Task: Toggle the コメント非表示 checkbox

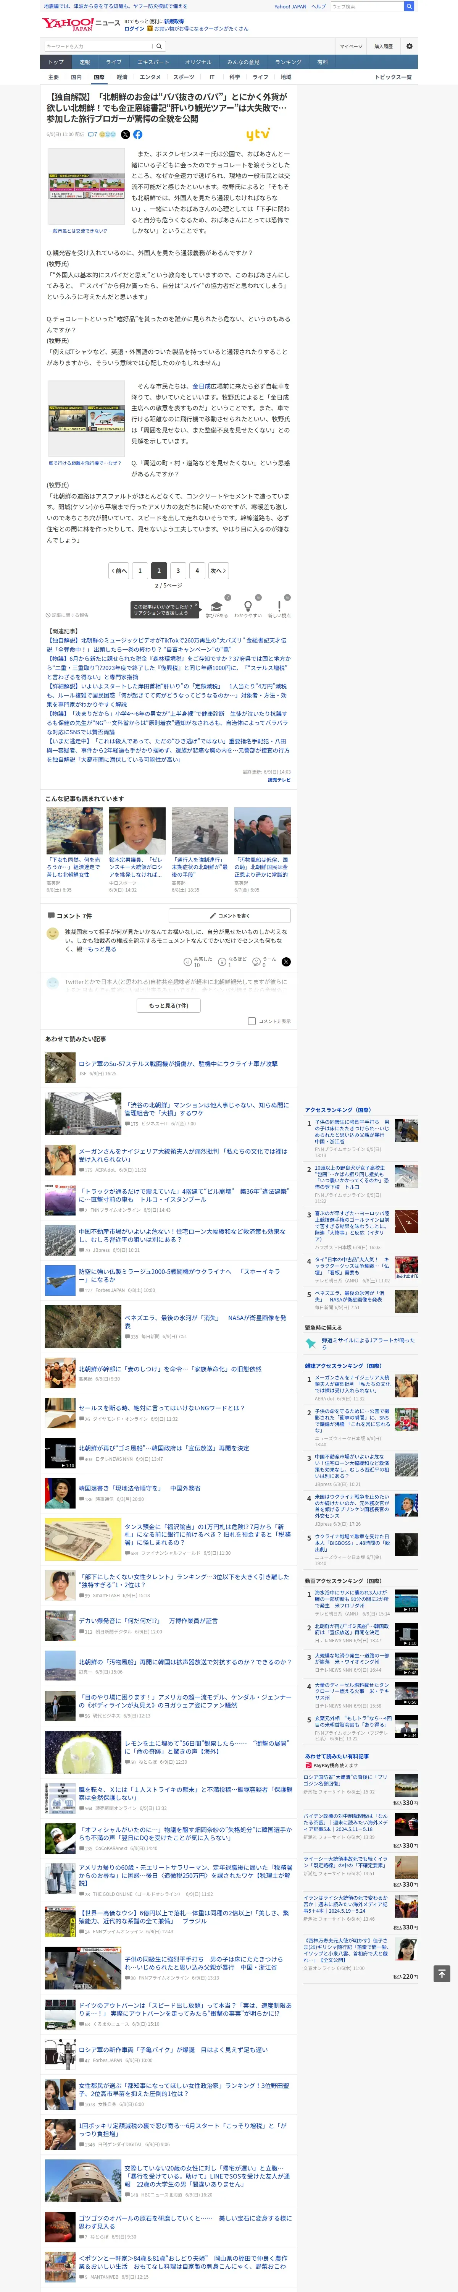Action: (x=252, y=1021)
